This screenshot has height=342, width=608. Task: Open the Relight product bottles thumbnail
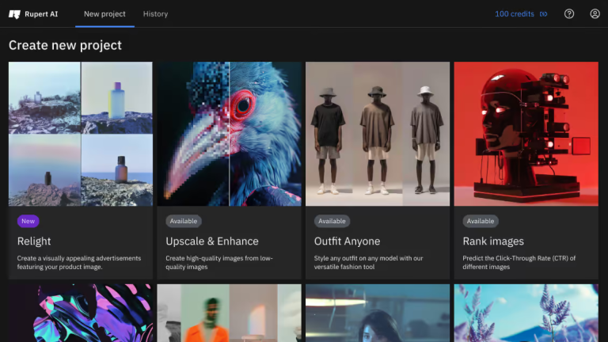[80, 134]
